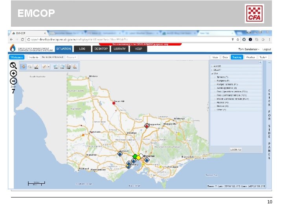
Task: Open the DESKTOP tab
Action: [101, 49]
